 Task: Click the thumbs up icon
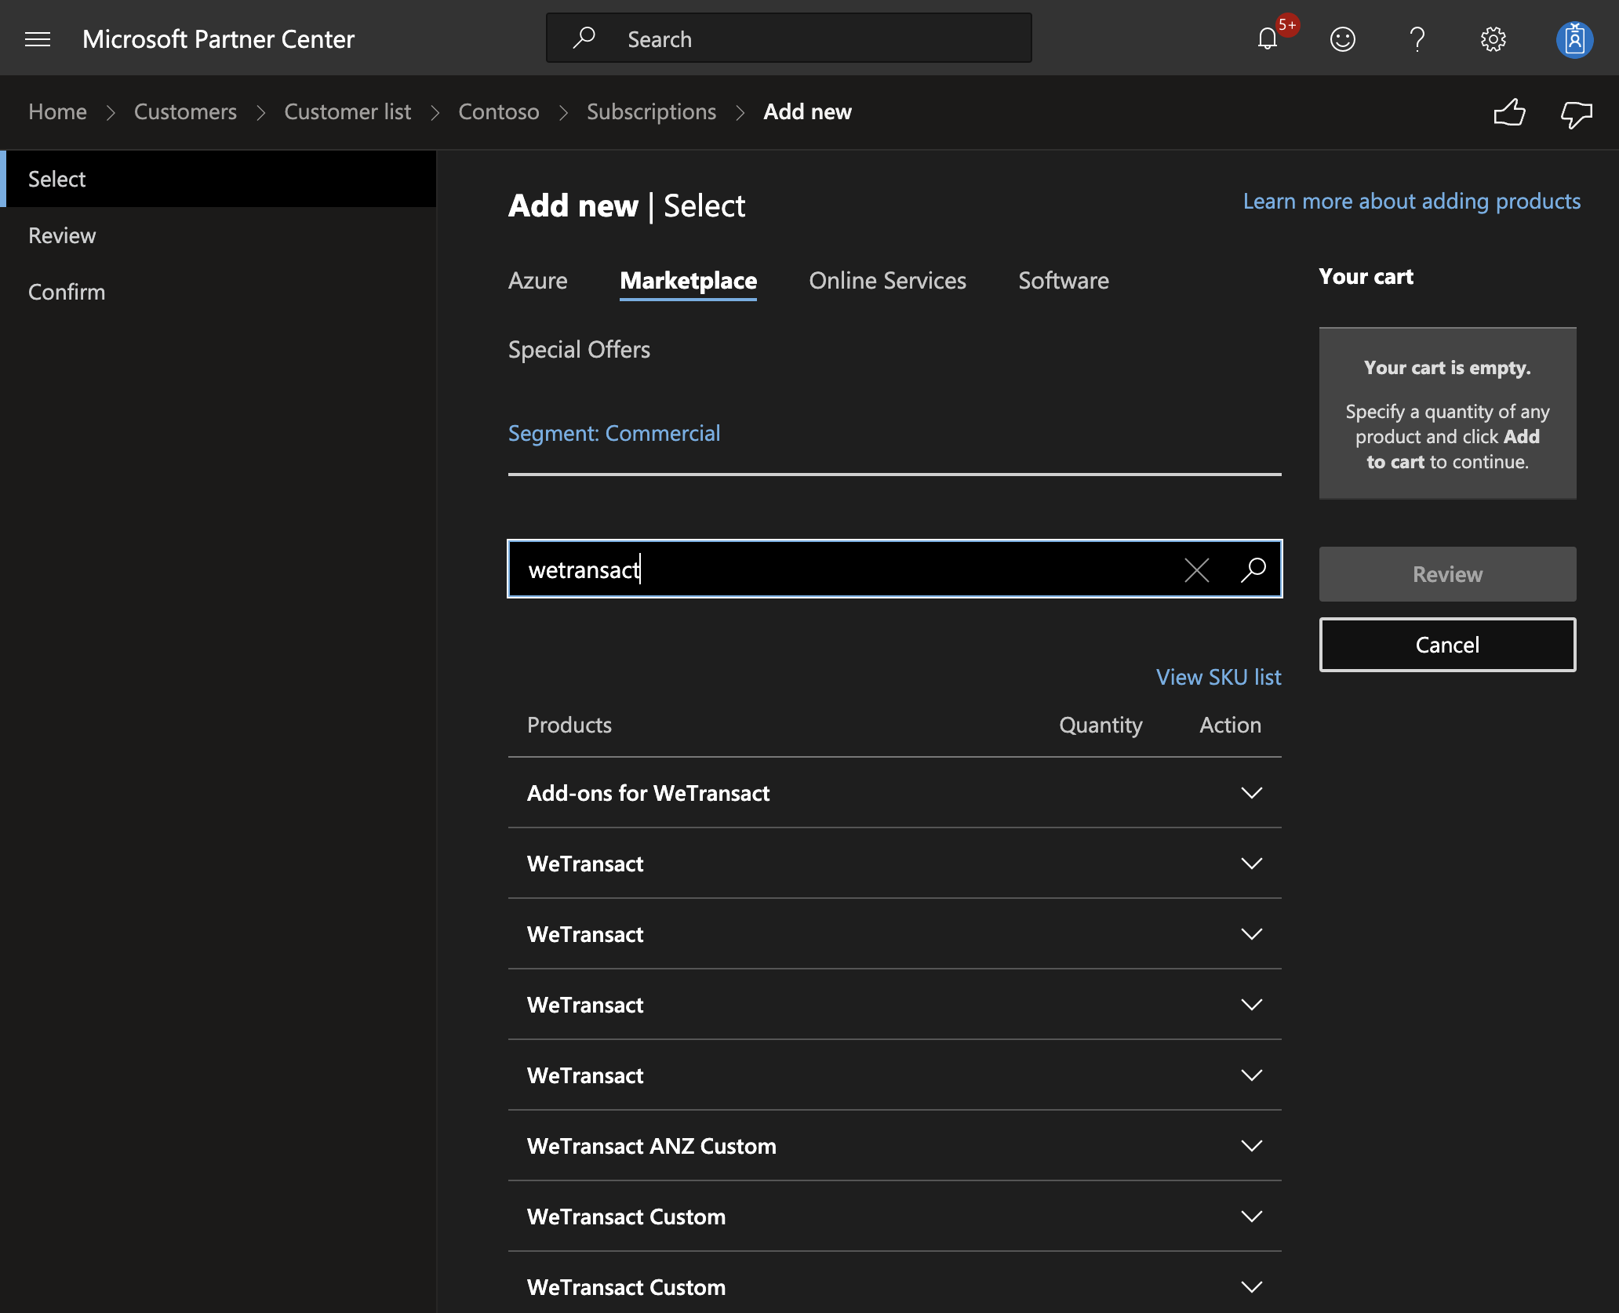tap(1509, 113)
